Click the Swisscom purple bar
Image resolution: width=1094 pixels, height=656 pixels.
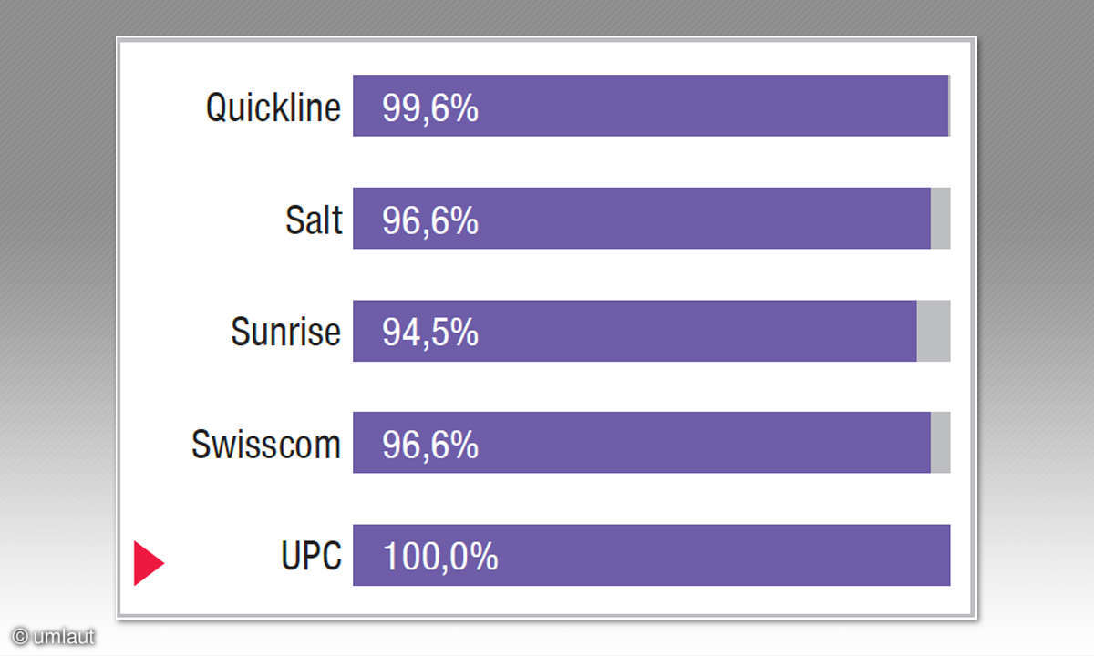642,443
